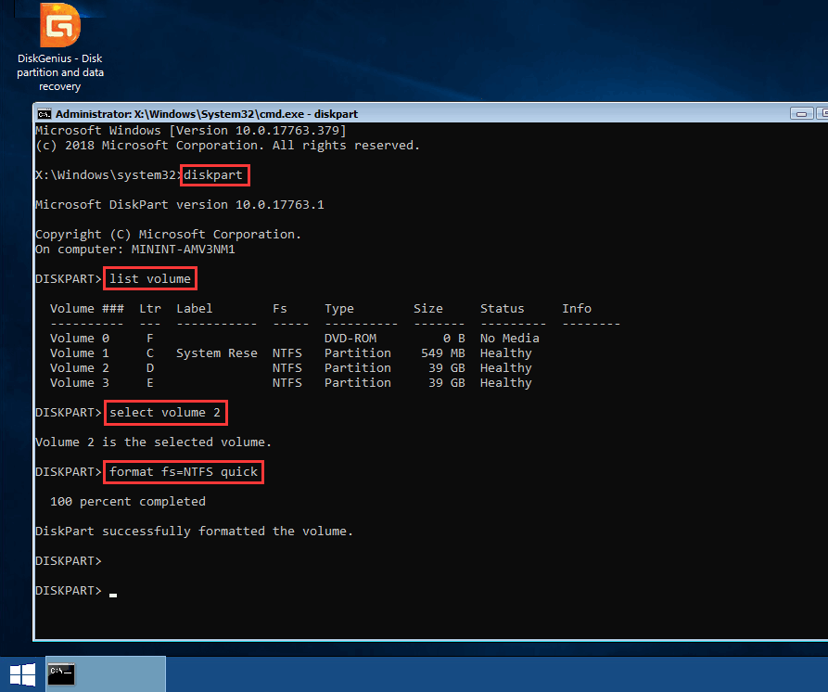Click the highlighted 'list volume' command

150,279
